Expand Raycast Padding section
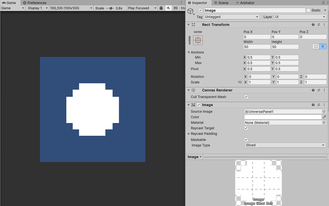The height and width of the screenshot is (206, 329). click(x=189, y=134)
